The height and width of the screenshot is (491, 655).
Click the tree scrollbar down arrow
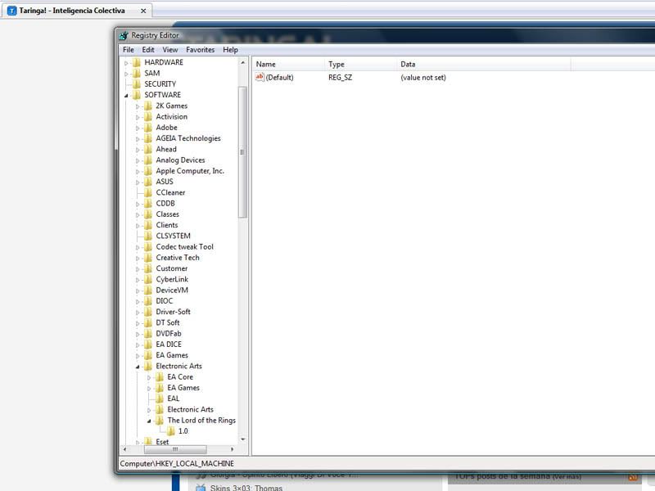(242, 439)
